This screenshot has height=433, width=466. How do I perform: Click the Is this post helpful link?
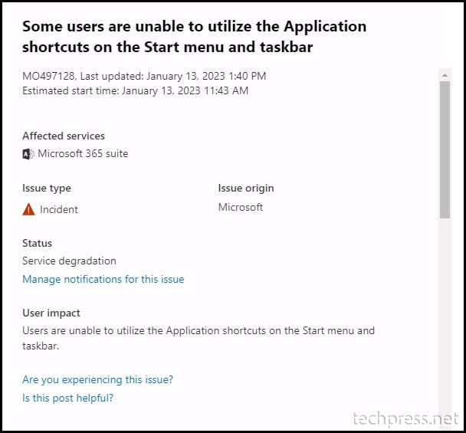click(x=67, y=398)
